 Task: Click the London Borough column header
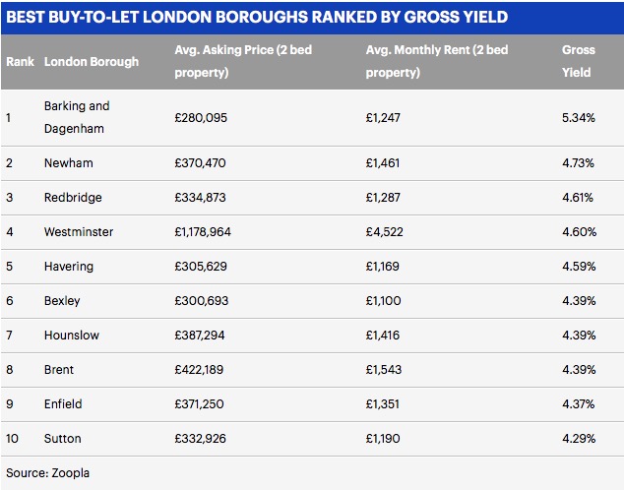point(92,62)
